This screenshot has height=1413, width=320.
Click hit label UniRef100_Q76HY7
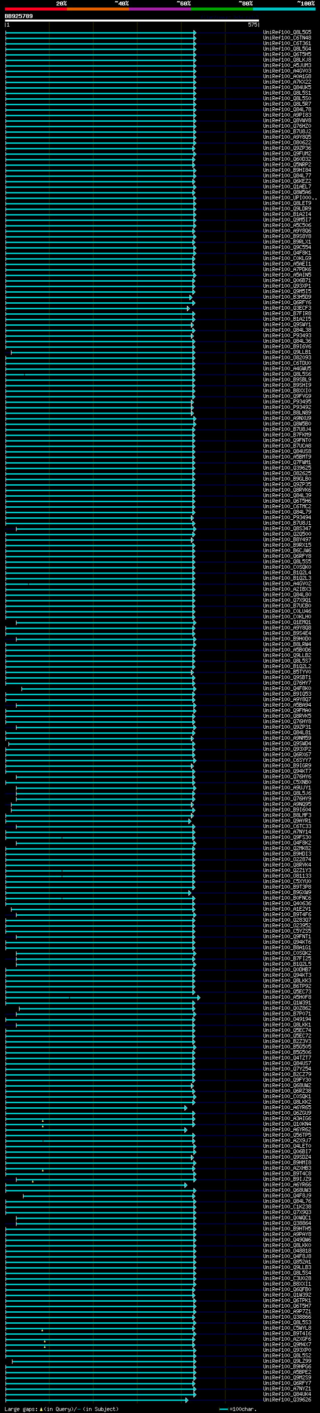tap(287, 683)
